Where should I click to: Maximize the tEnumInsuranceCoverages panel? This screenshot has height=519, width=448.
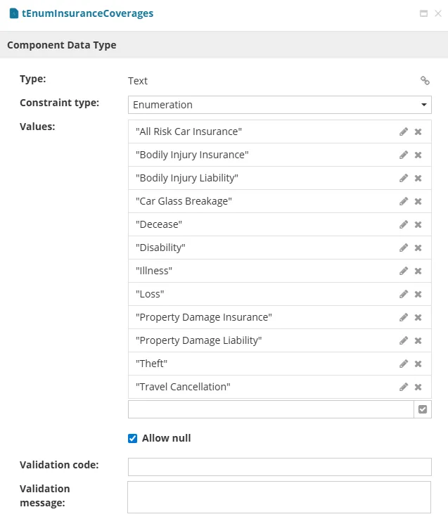click(423, 13)
